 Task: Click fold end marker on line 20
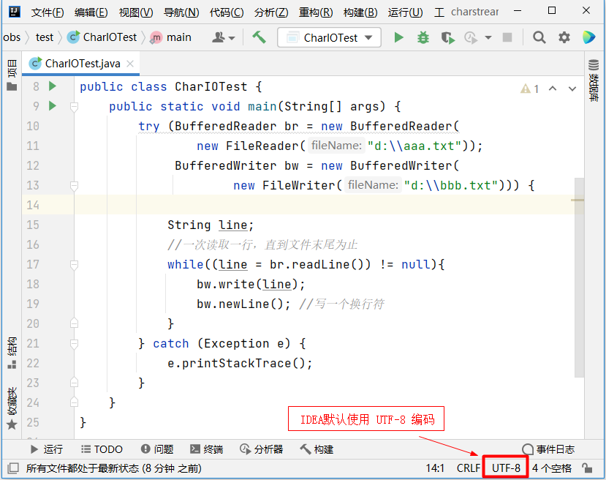point(75,323)
